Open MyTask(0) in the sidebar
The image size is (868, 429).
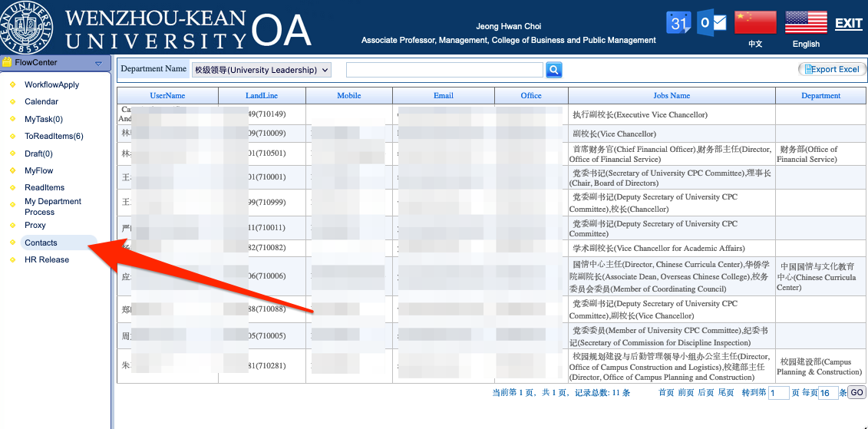tap(44, 119)
